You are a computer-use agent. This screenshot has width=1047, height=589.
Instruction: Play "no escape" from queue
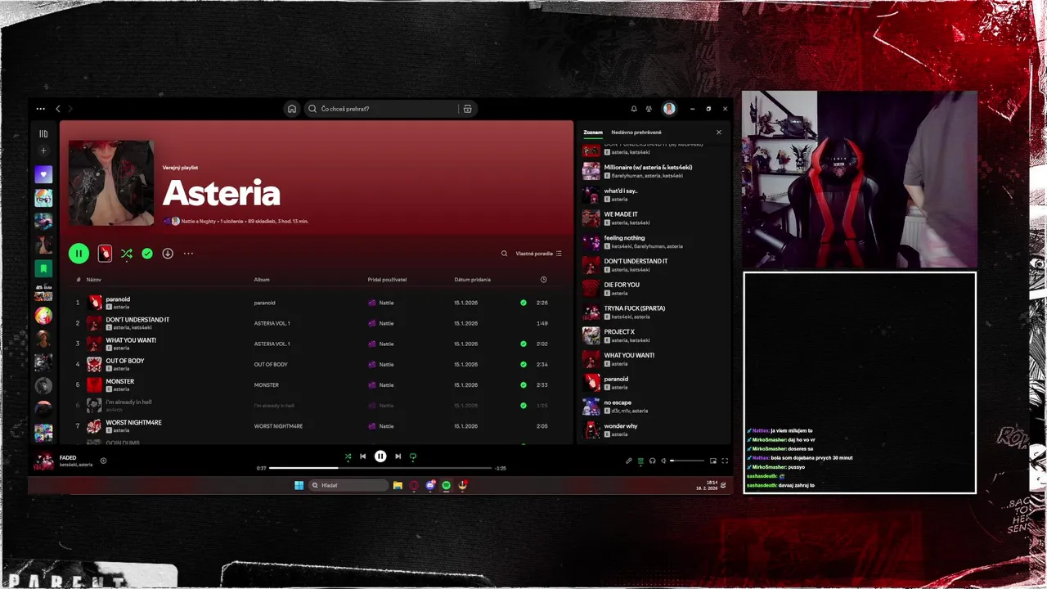pyautogui.click(x=618, y=402)
